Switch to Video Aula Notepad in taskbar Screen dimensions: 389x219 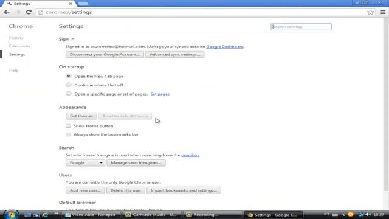91,215
